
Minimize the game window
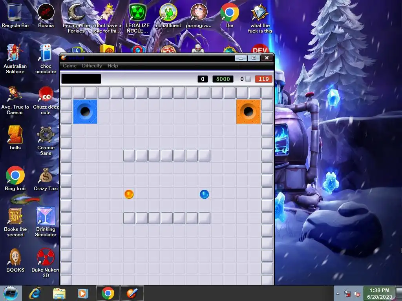coord(241,58)
